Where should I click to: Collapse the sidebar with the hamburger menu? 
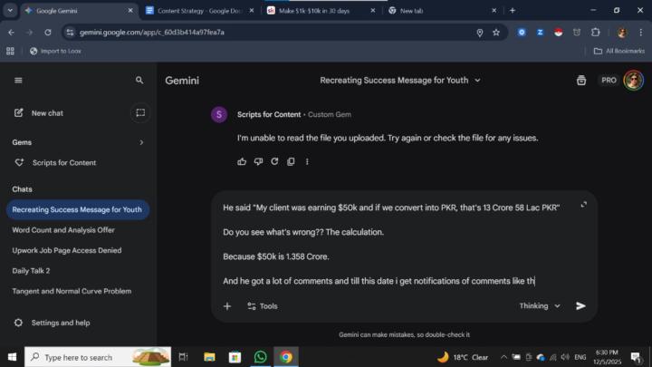pyautogui.click(x=18, y=81)
